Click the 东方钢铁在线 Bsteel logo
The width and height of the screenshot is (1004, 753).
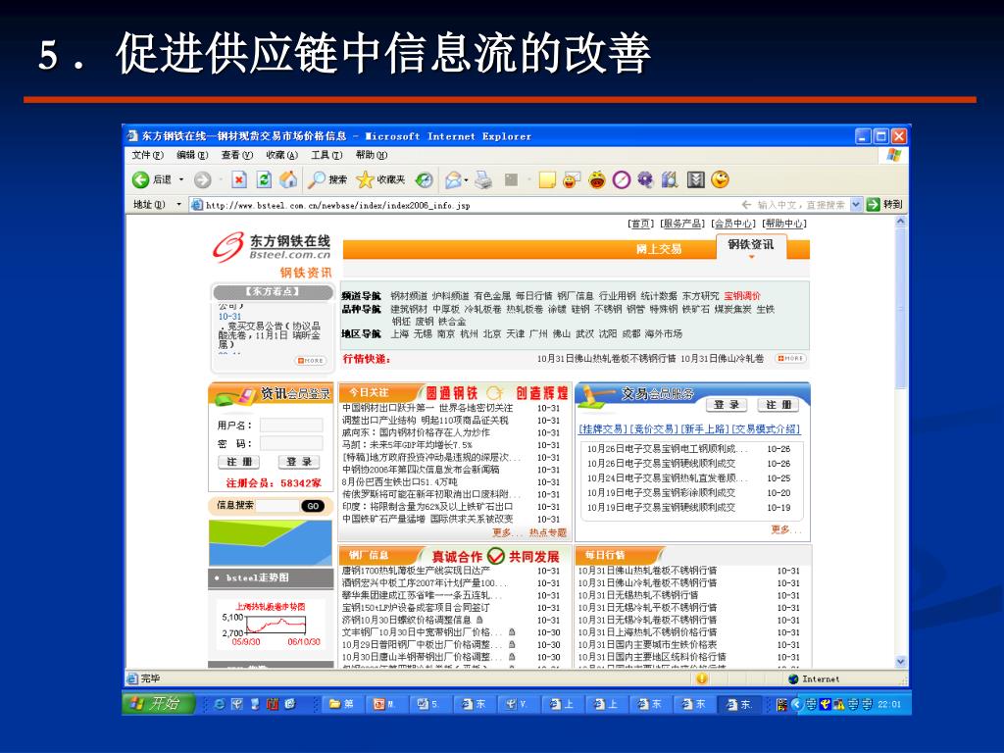[273, 248]
